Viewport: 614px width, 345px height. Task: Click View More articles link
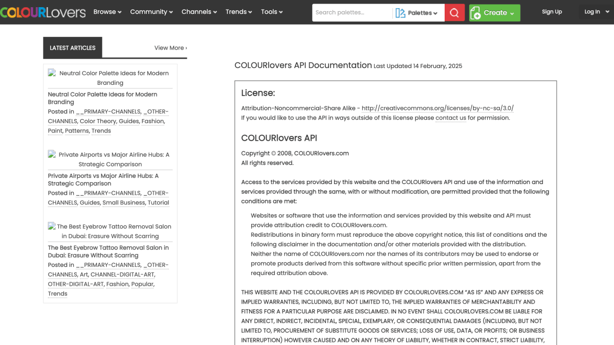171,48
